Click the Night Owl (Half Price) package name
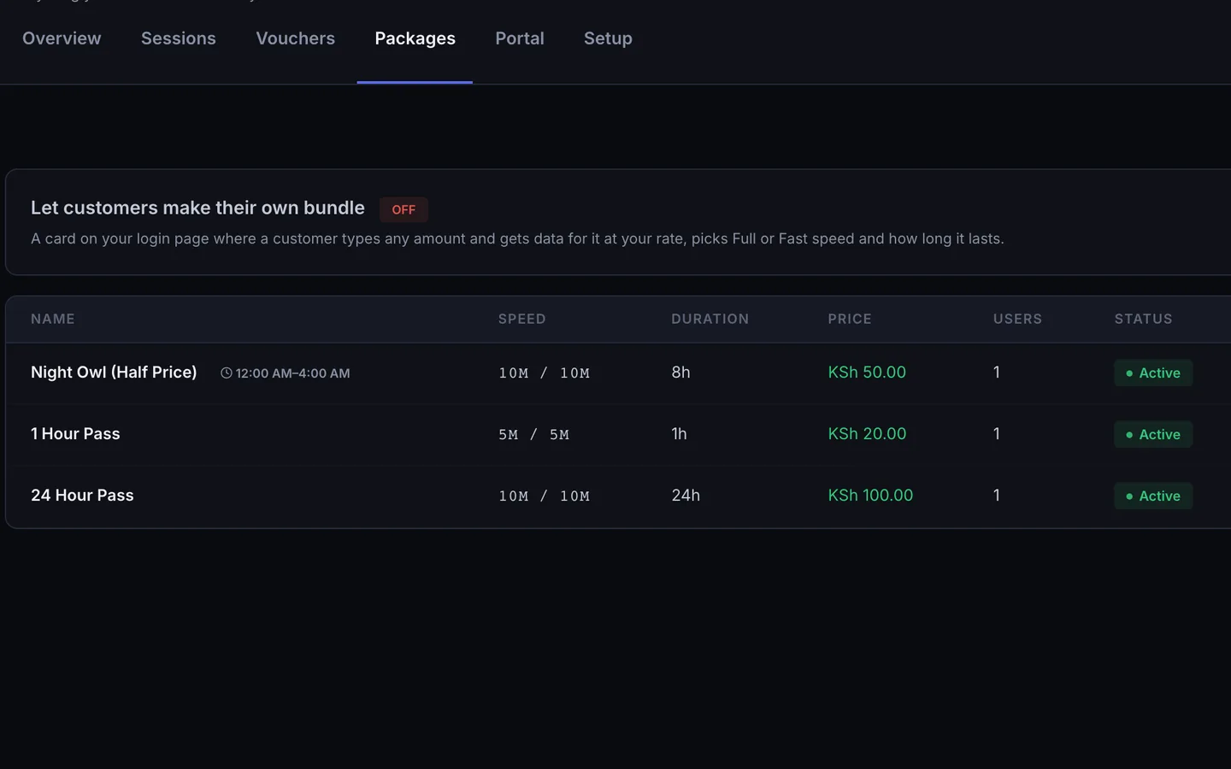1231x769 pixels. tap(114, 372)
